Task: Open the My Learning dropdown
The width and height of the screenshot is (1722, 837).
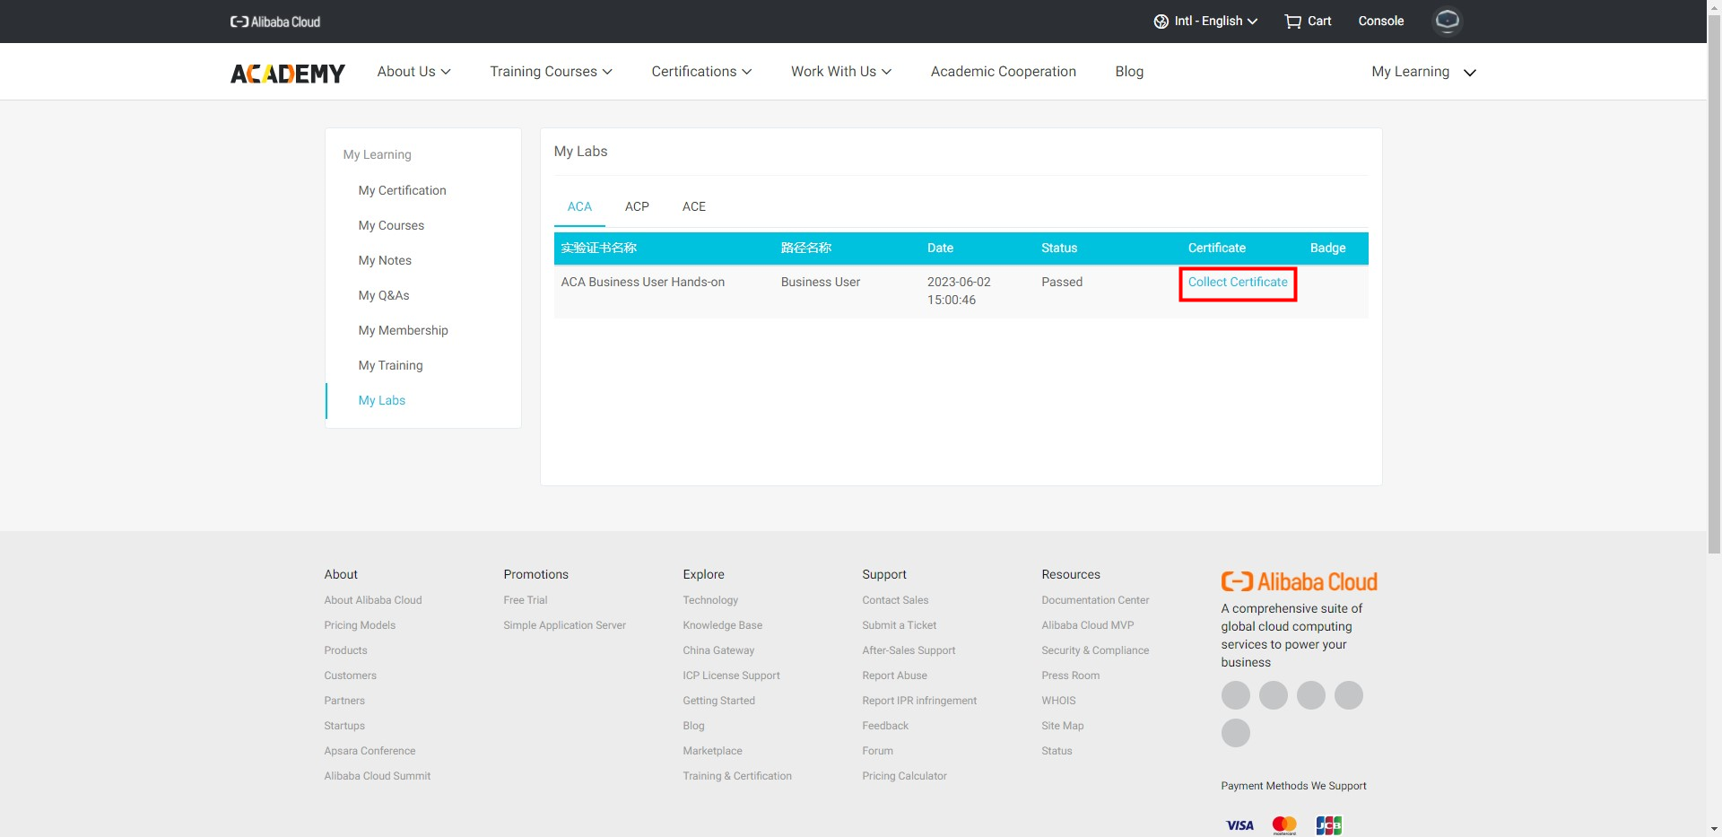Action: pos(1422,72)
